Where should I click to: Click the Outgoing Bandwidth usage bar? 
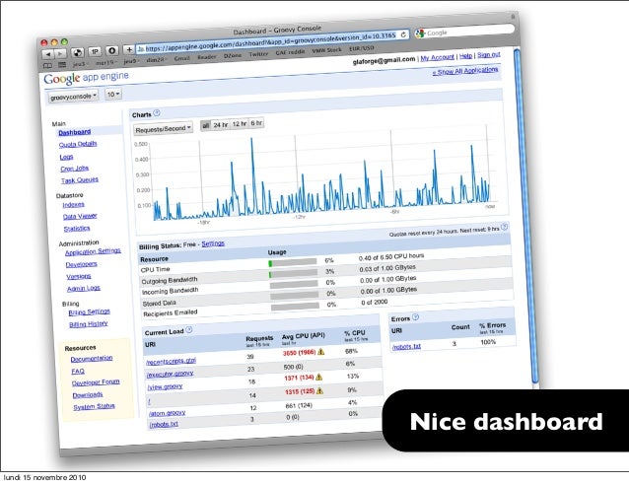[x=293, y=274]
